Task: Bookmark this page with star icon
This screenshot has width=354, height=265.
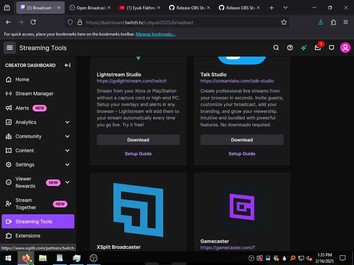Action: point(283,22)
